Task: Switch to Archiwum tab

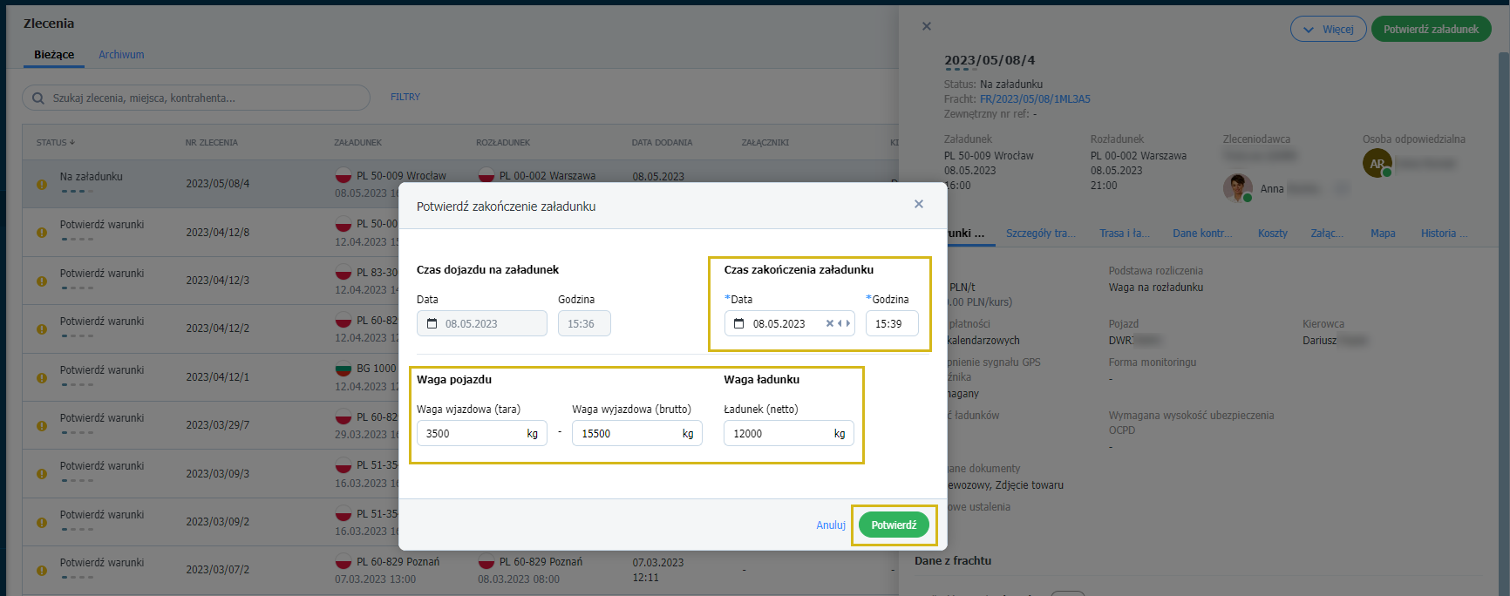Action: pyautogui.click(x=121, y=54)
